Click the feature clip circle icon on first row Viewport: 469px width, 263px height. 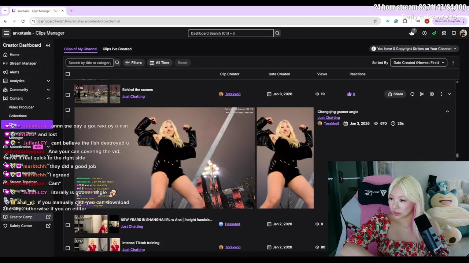(x=412, y=94)
